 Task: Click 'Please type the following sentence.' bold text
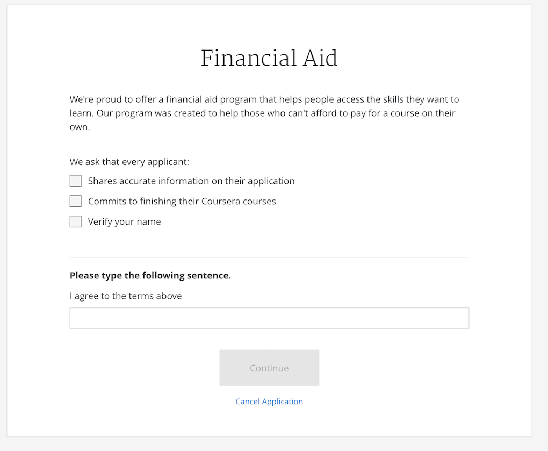(150, 276)
